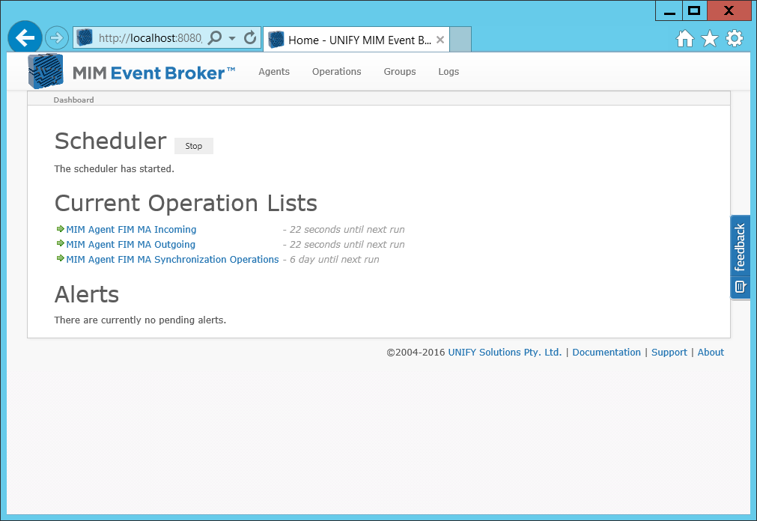Screen dimensions: 757x521
Task: Click the site favicon in address bar
Action: point(85,37)
